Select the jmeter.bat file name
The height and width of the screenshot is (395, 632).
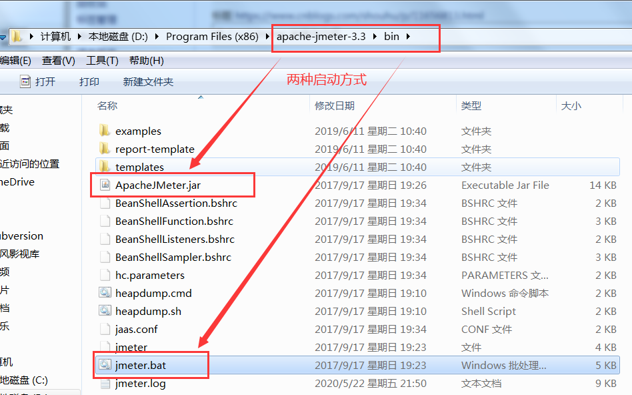point(141,365)
